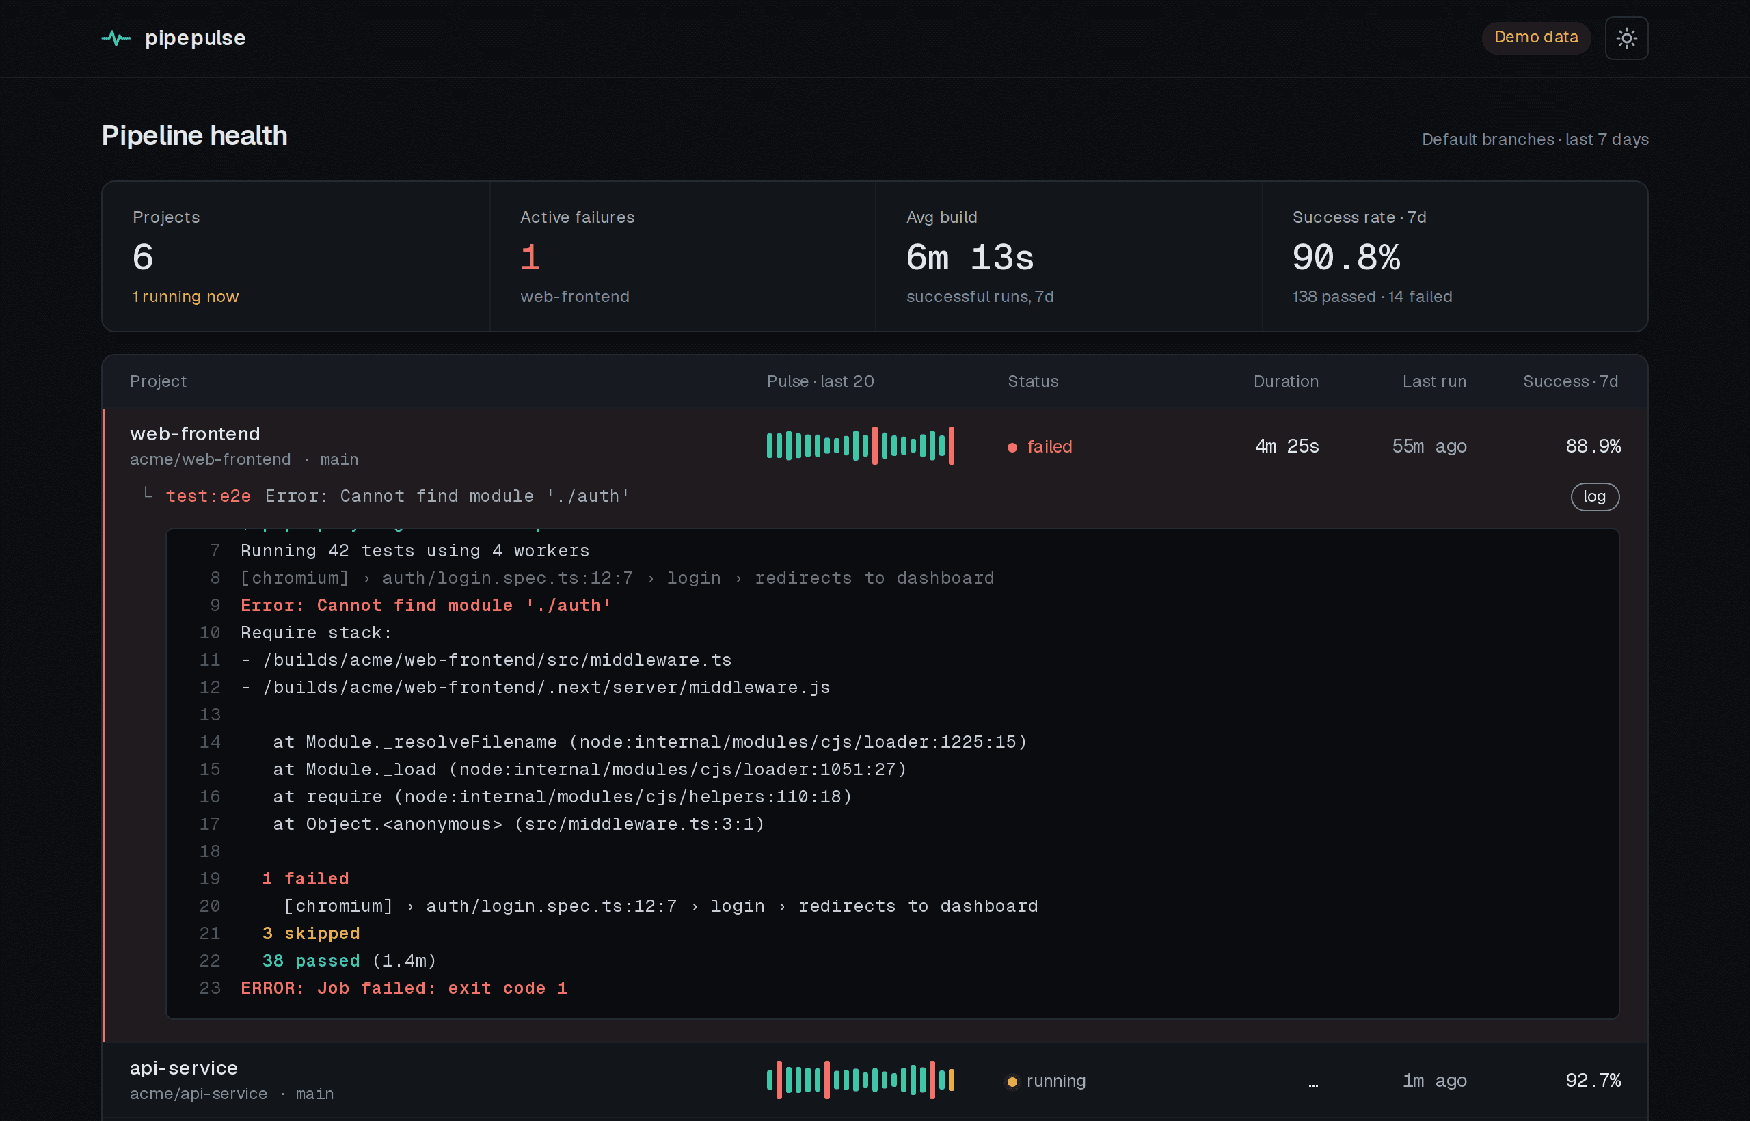1750x1121 pixels.
Task: Click the pipepulse brand title
Action: [x=195, y=38]
